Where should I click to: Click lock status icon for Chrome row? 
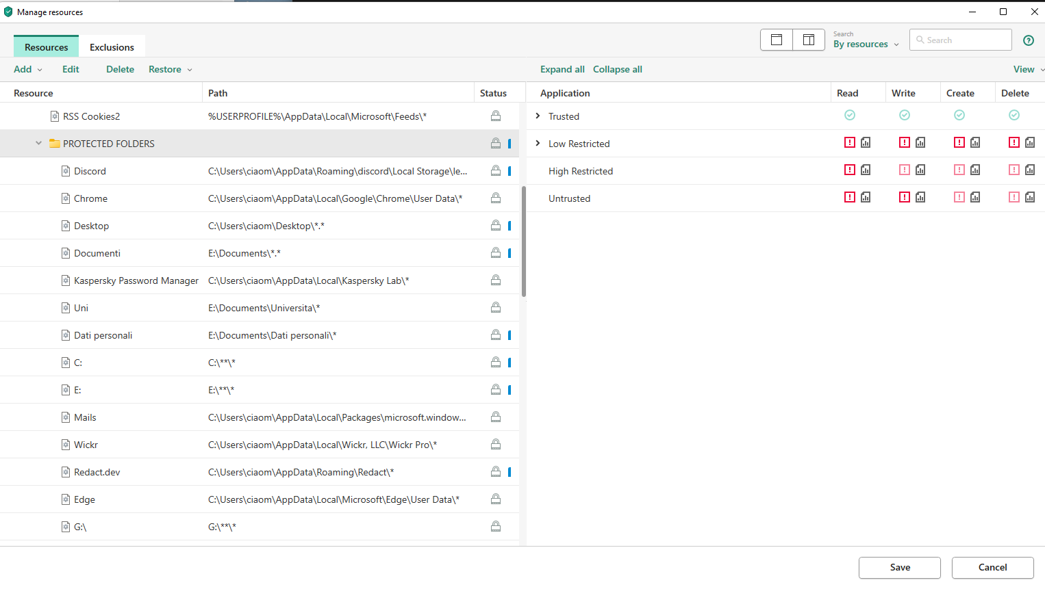coord(496,198)
